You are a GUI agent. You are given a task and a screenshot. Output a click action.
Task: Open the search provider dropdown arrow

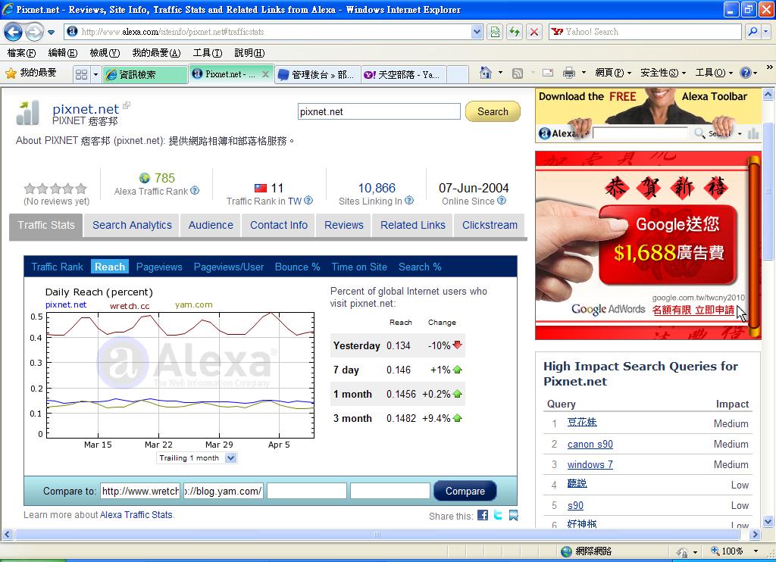click(766, 32)
